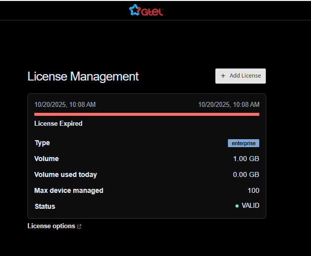The width and height of the screenshot is (311, 256).
Task: Select the license start date on the left
Action: (65, 105)
